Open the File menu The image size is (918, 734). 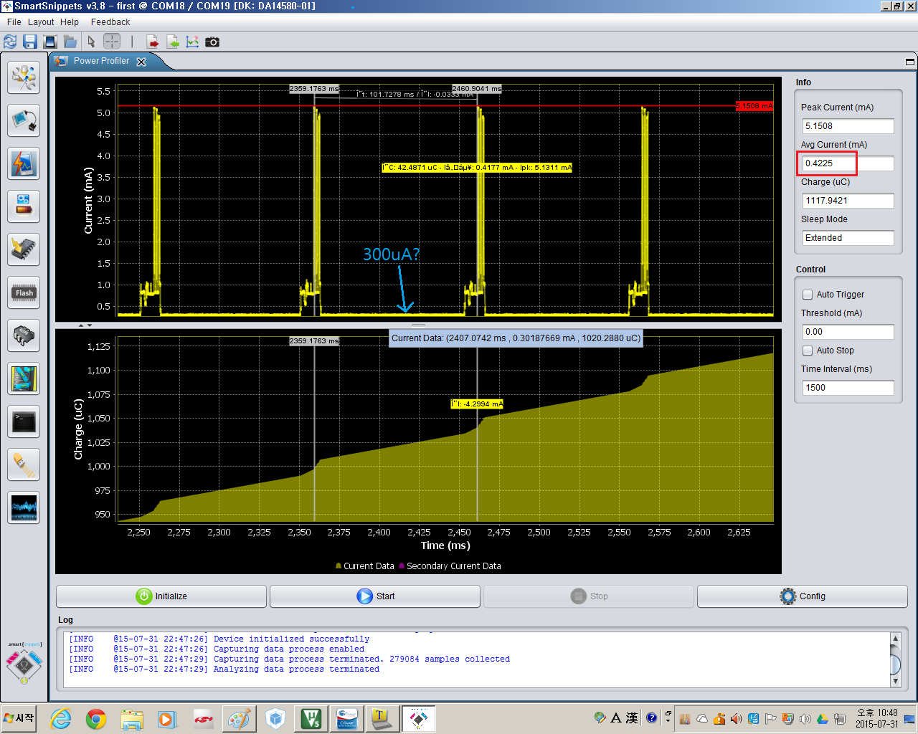[x=14, y=22]
